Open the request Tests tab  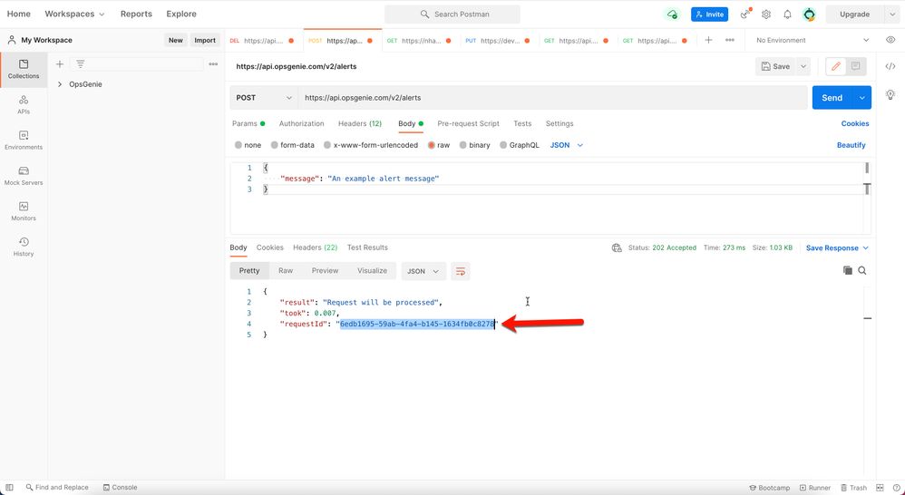click(522, 123)
